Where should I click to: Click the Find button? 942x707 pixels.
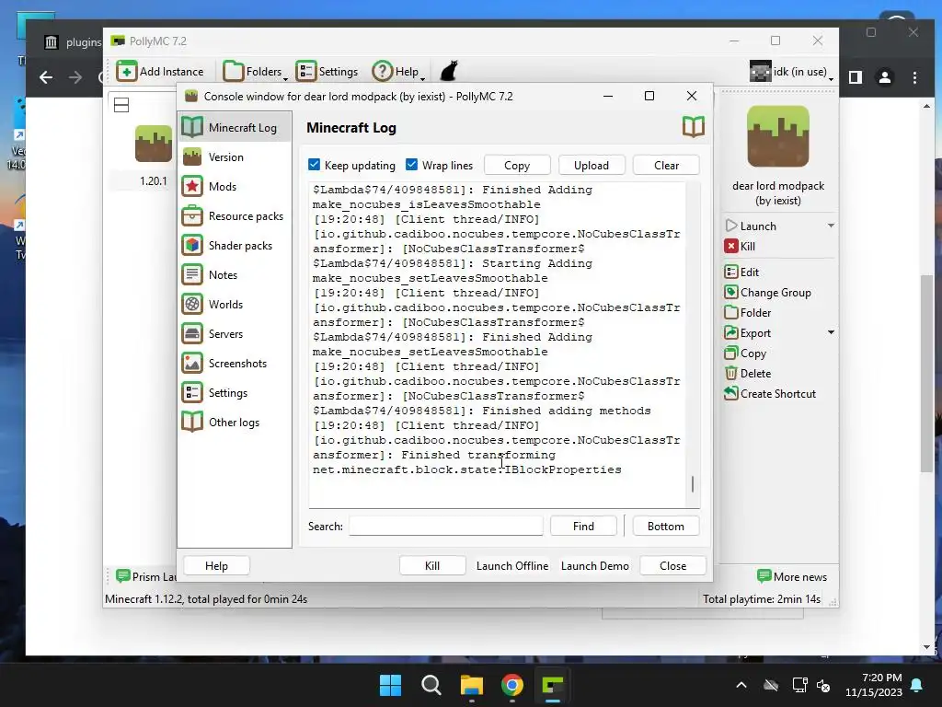click(583, 526)
